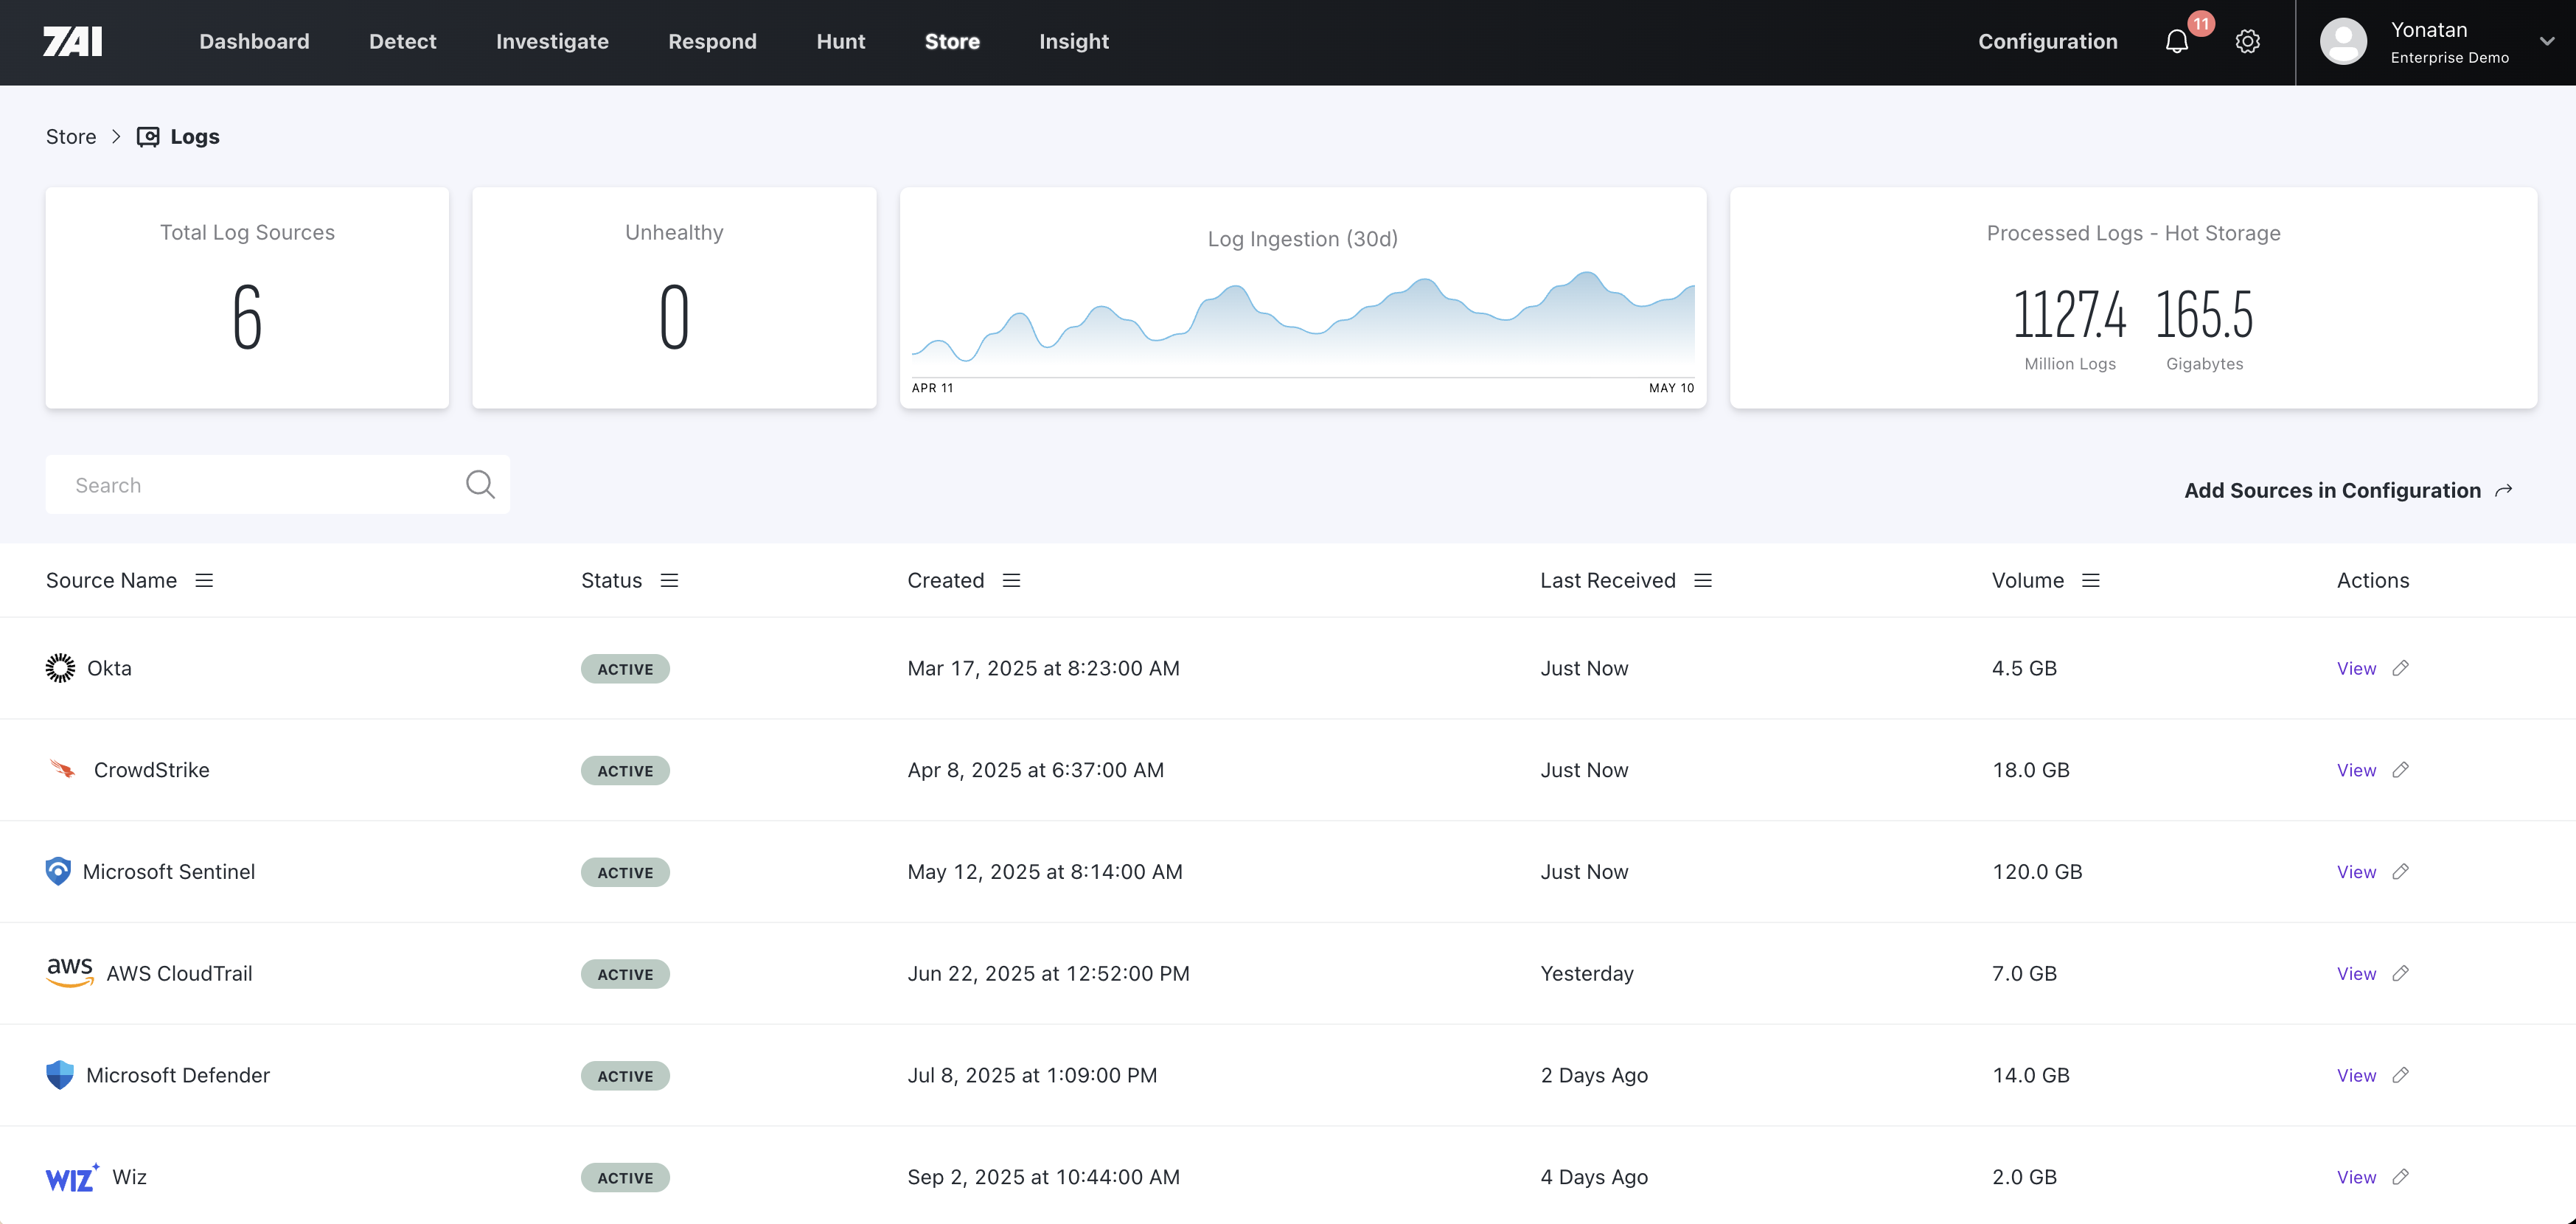2576x1224 pixels.
Task: Focus the Search input field
Action: point(277,485)
